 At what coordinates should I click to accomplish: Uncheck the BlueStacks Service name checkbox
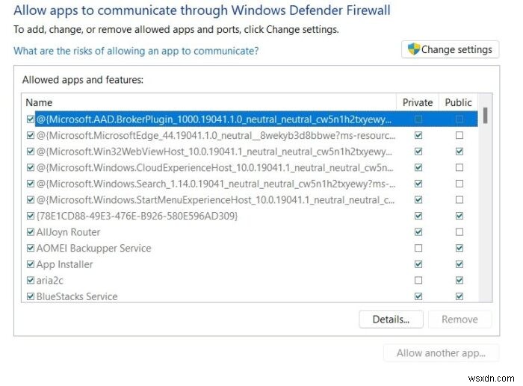[x=30, y=296]
